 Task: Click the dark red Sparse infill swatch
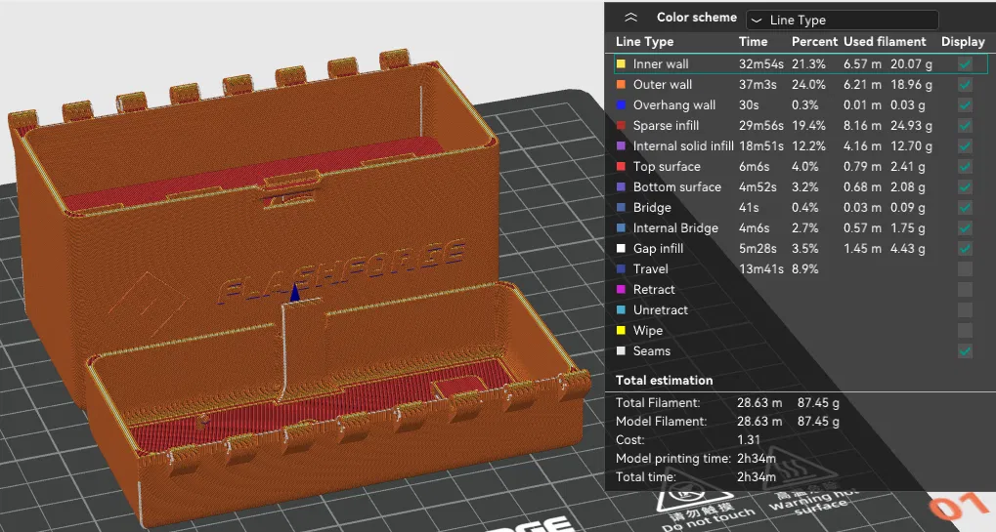(622, 126)
